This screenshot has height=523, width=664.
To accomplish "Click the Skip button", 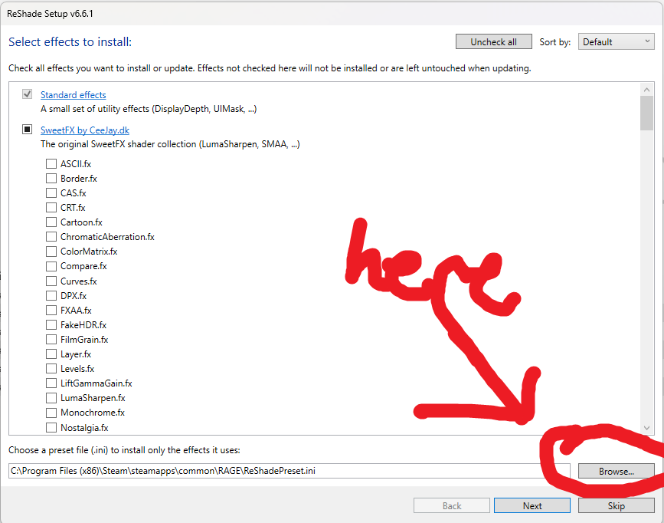I will point(616,505).
